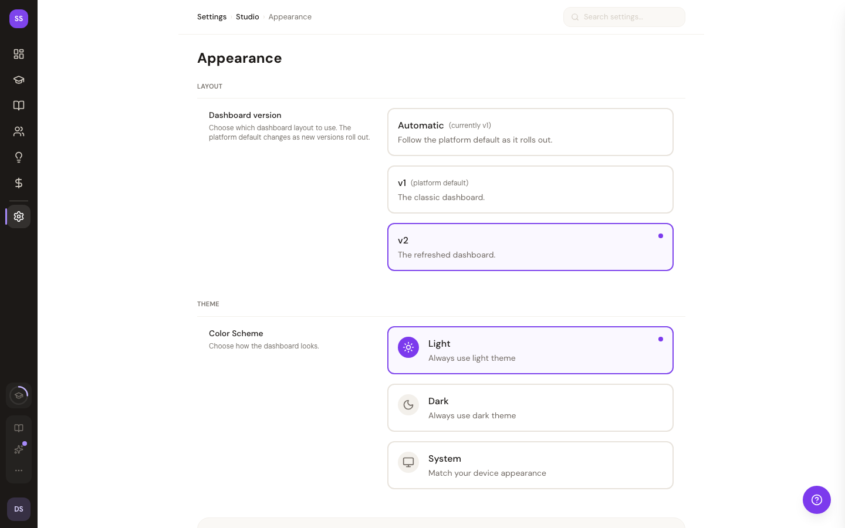Choose the v2 refreshed dashboard option
Image resolution: width=845 pixels, height=528 pixels.
click(530, 247)
